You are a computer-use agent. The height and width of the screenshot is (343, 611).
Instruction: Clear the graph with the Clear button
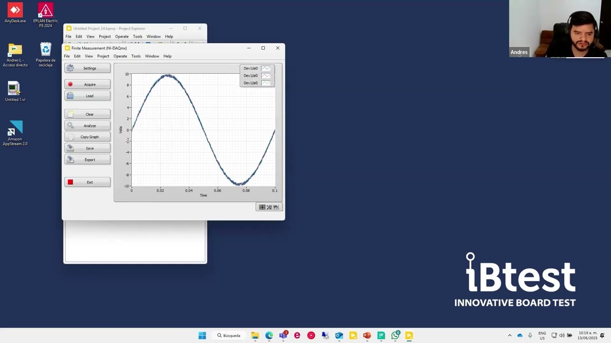87,114
